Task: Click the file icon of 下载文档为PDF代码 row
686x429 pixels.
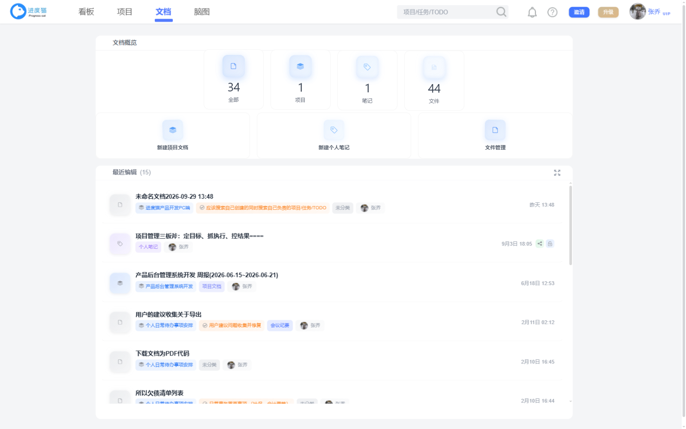Action: coord(120,362)
